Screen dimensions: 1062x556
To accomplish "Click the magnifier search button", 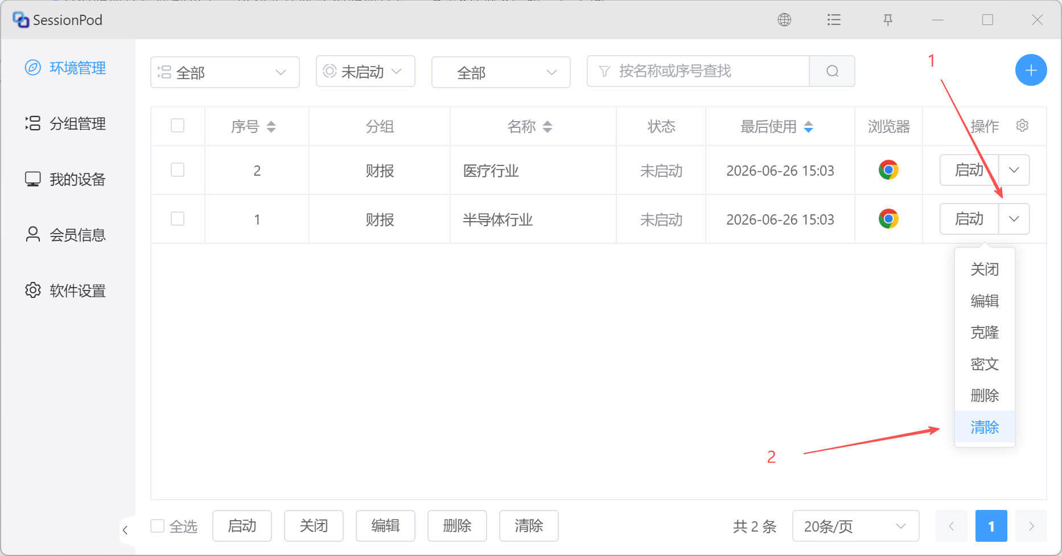I will click(x=832, y=71).
